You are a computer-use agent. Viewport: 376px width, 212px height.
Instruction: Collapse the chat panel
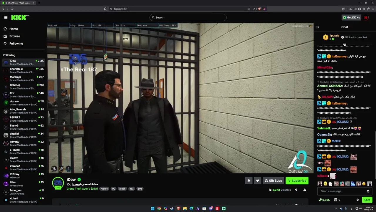click(317, 27)
